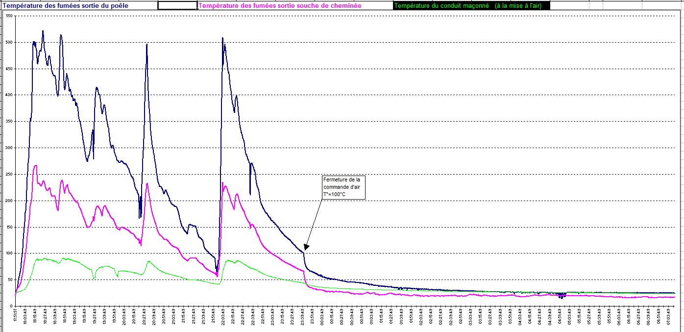Click the 07:03:49 time axis label

(x=669, y=316)
